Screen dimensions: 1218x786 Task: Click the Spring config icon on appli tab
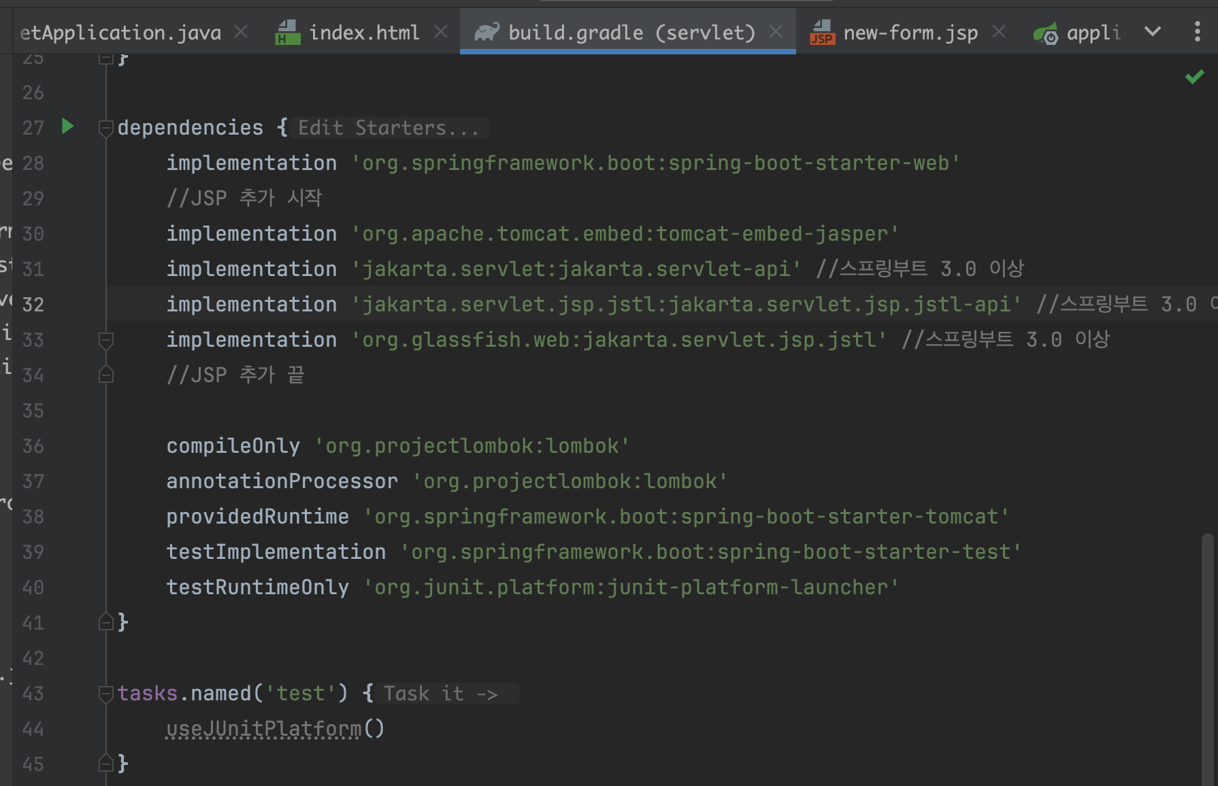coord(1046,33)
